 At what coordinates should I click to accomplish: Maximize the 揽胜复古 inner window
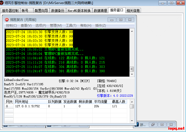(120, 20)
